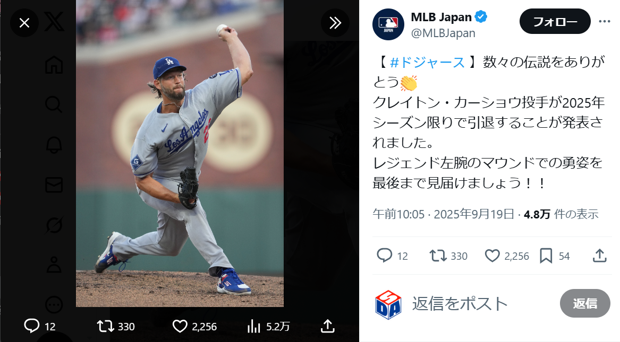Screen dimensions: 620x342
Task: View analytics bar chart icon below photo
Action: coord(254,326)
